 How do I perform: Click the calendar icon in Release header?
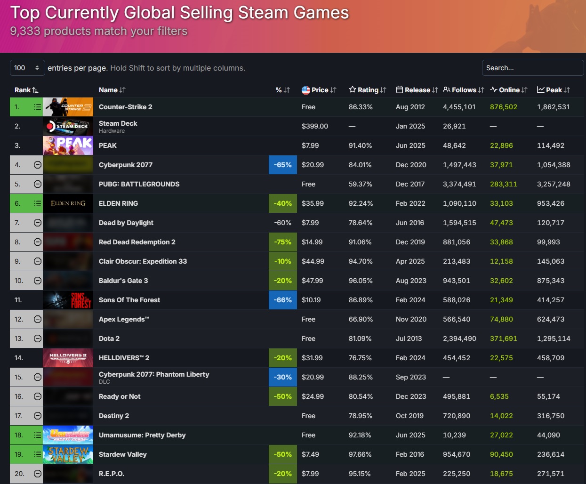click(x=400, y=89)
